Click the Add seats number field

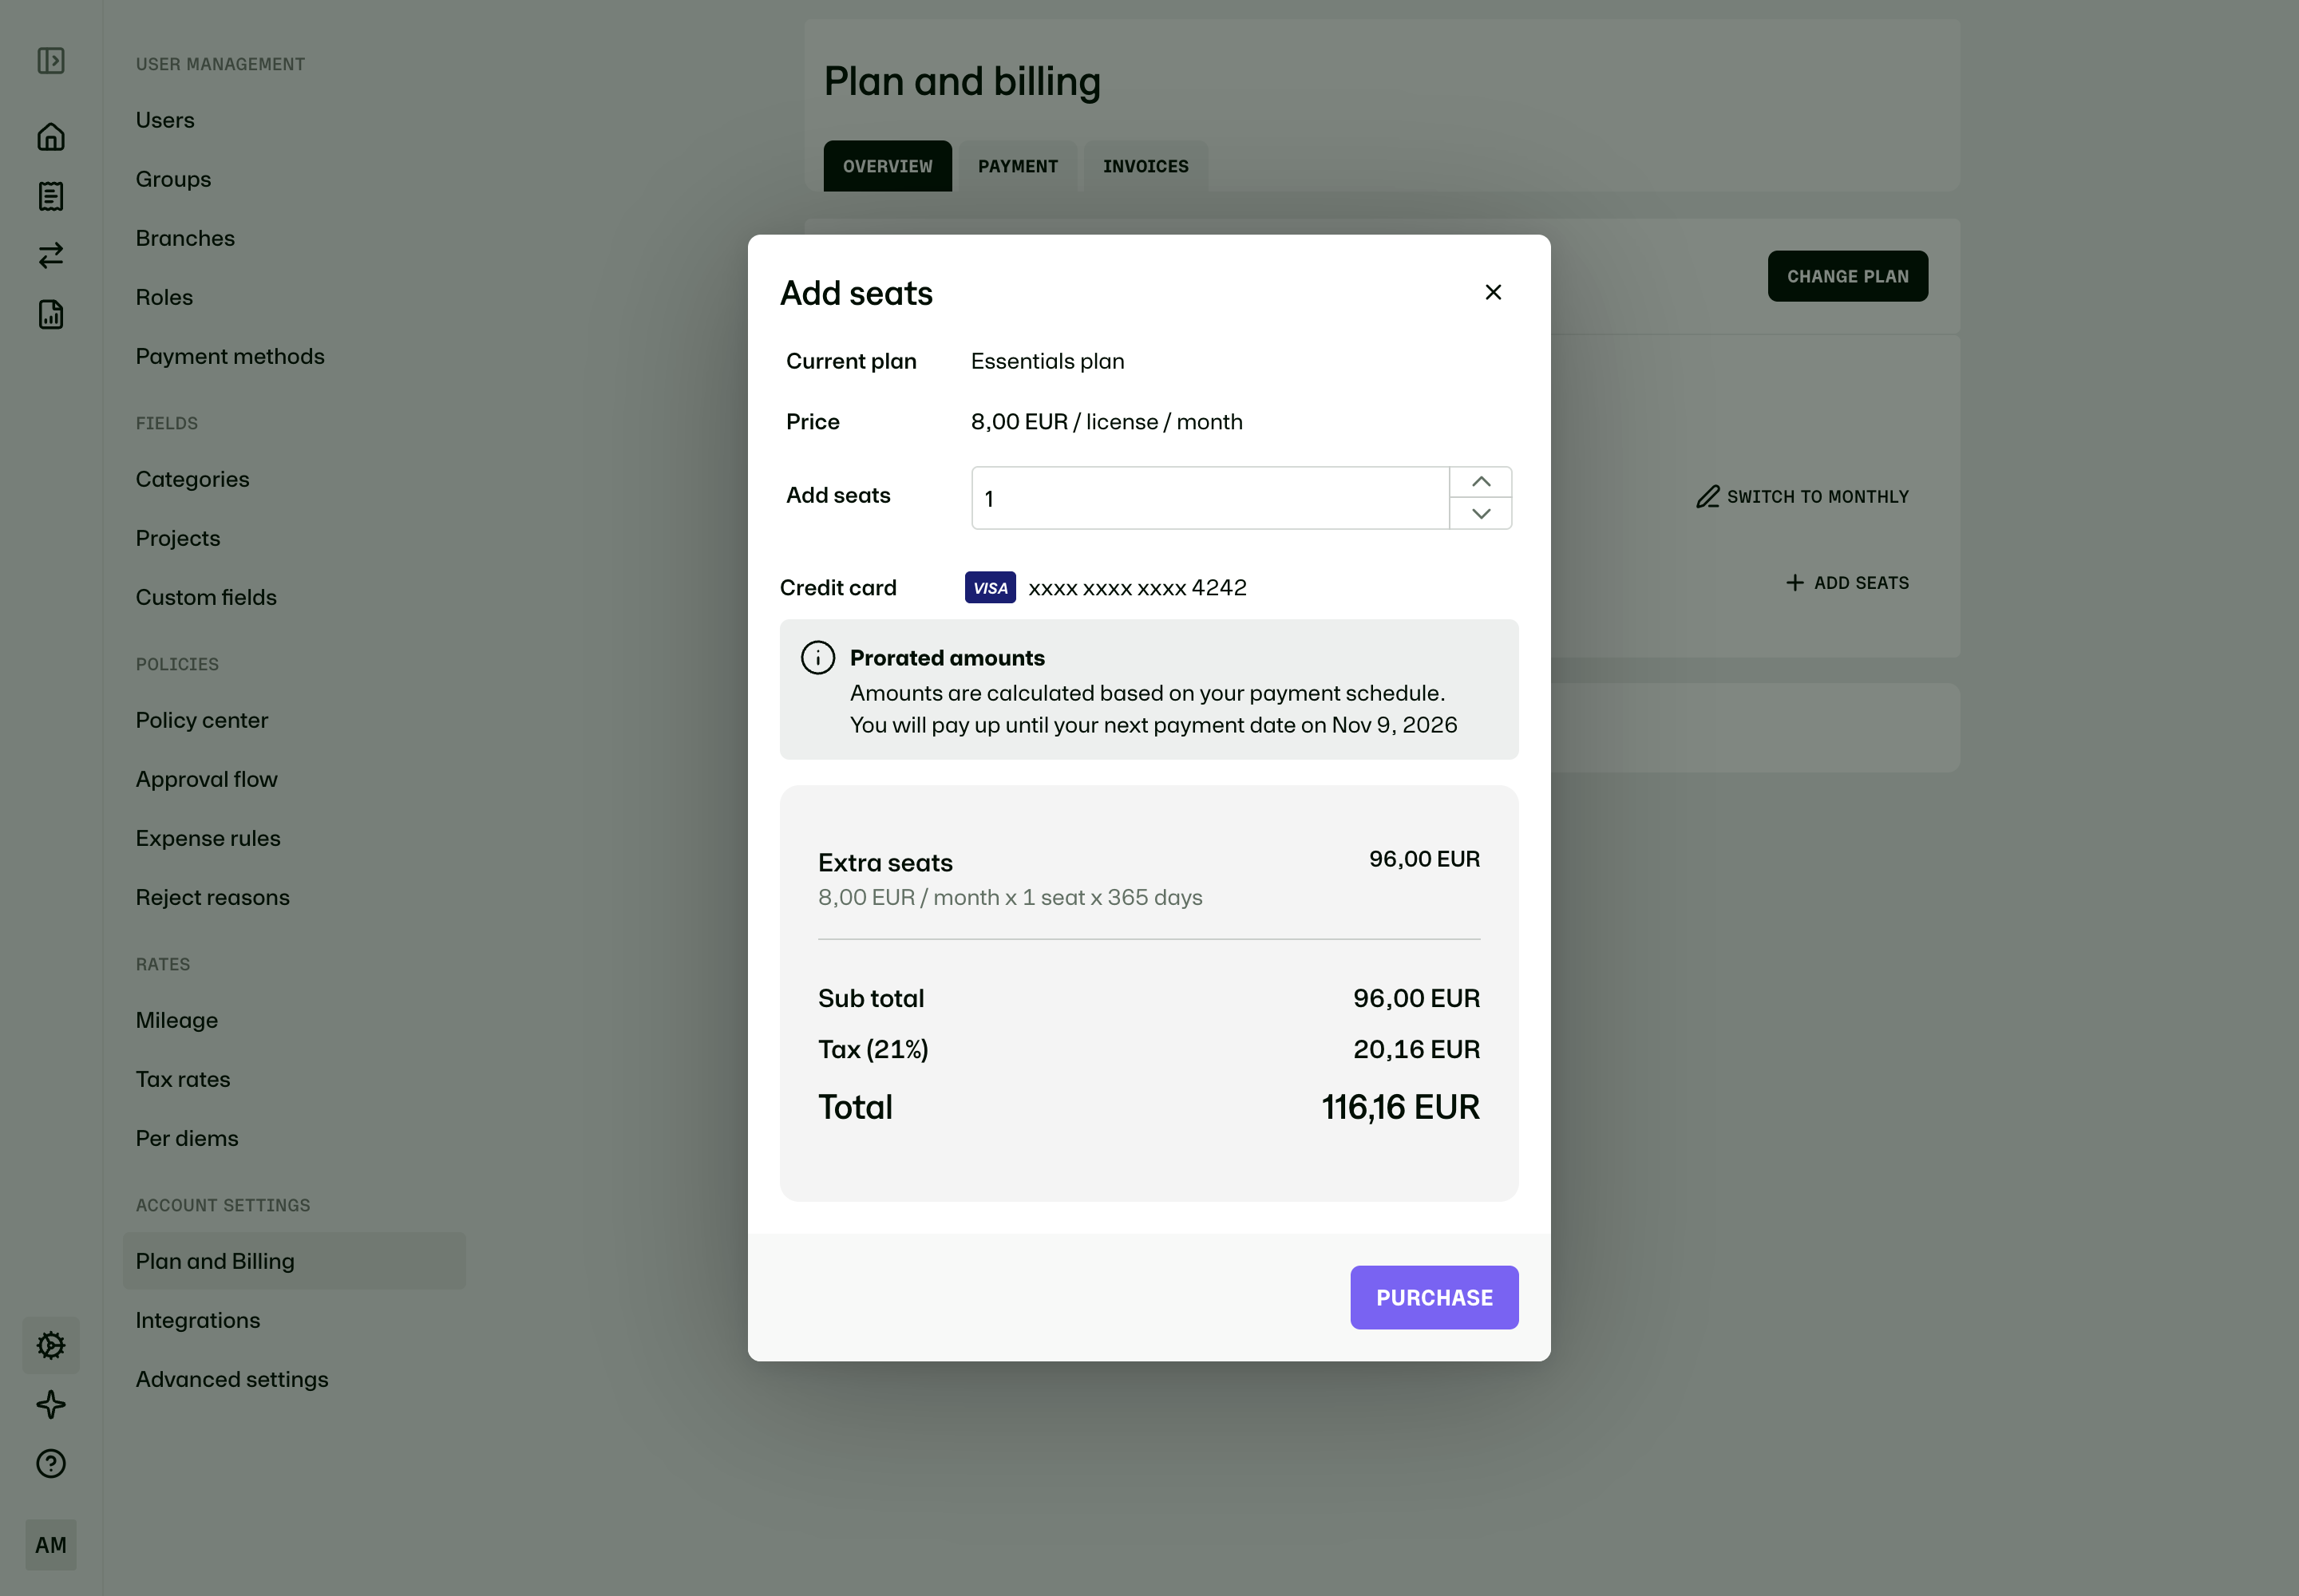tap(1209, 498)
